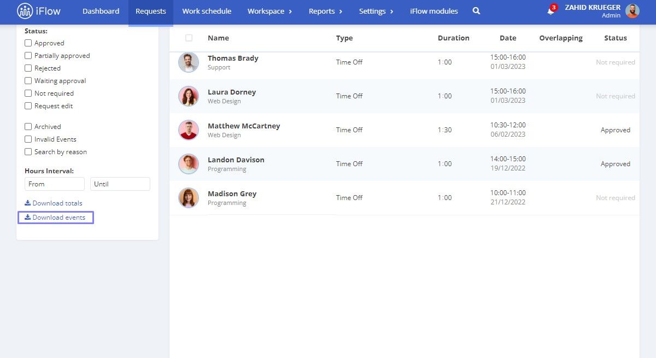Screen dimensions: 656x358
Task: Click Matthew McCartney's avatar photo
Action: point(189,130)
